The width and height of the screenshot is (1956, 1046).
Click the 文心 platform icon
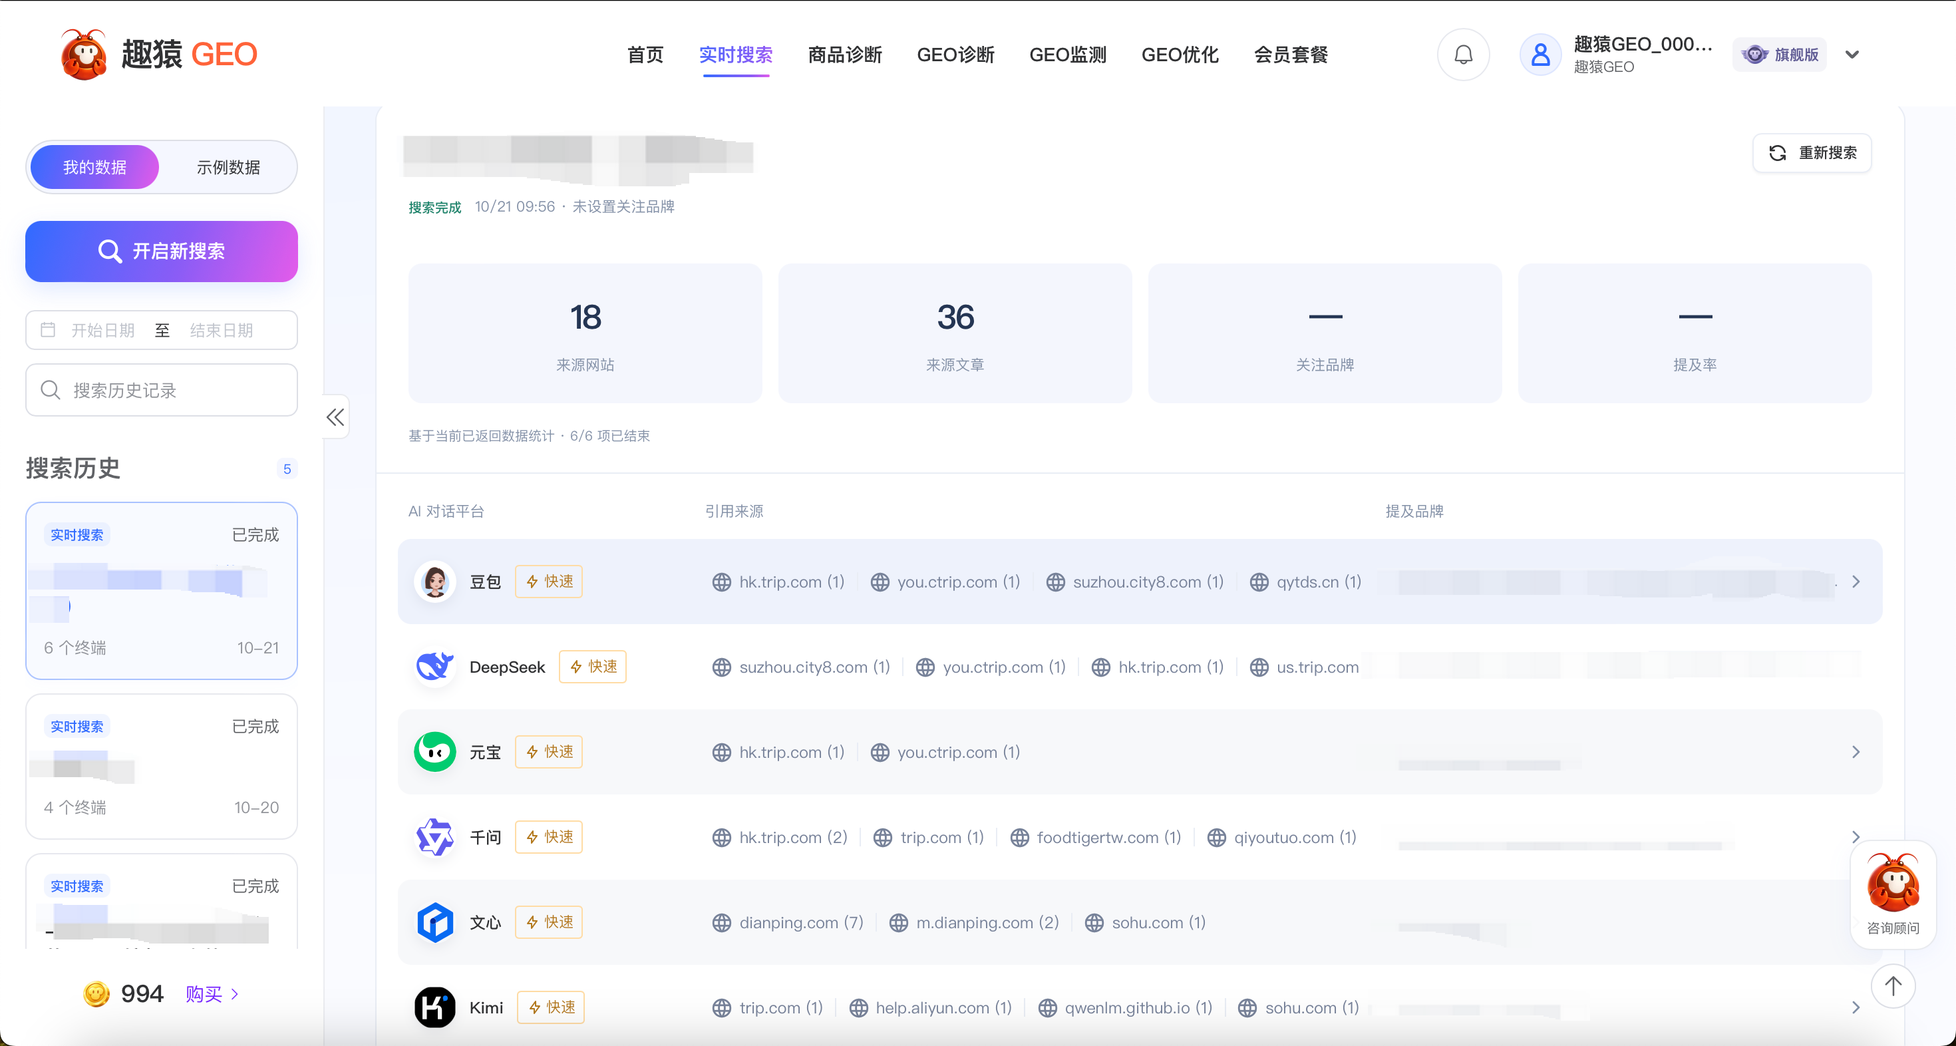click(435, 922)
